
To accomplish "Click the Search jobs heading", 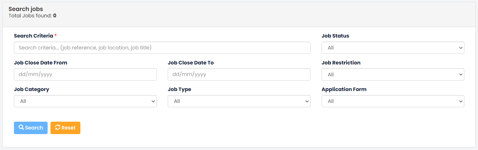I will click(x=26, y=9).
